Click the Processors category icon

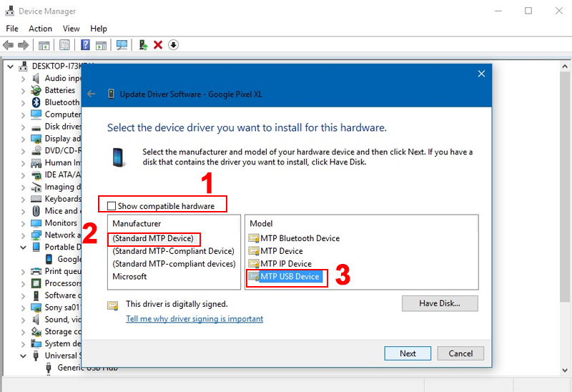36,283
